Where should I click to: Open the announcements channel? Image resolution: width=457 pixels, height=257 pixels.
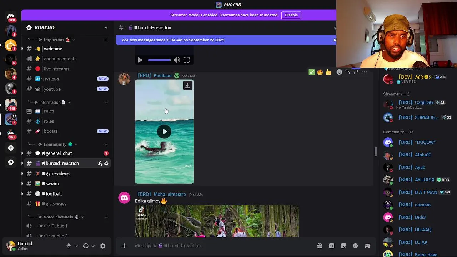pyautogui.click(x=67, y=59)
